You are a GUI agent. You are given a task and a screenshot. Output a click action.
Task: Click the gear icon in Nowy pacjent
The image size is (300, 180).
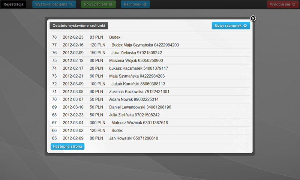(x=111, y=4)
